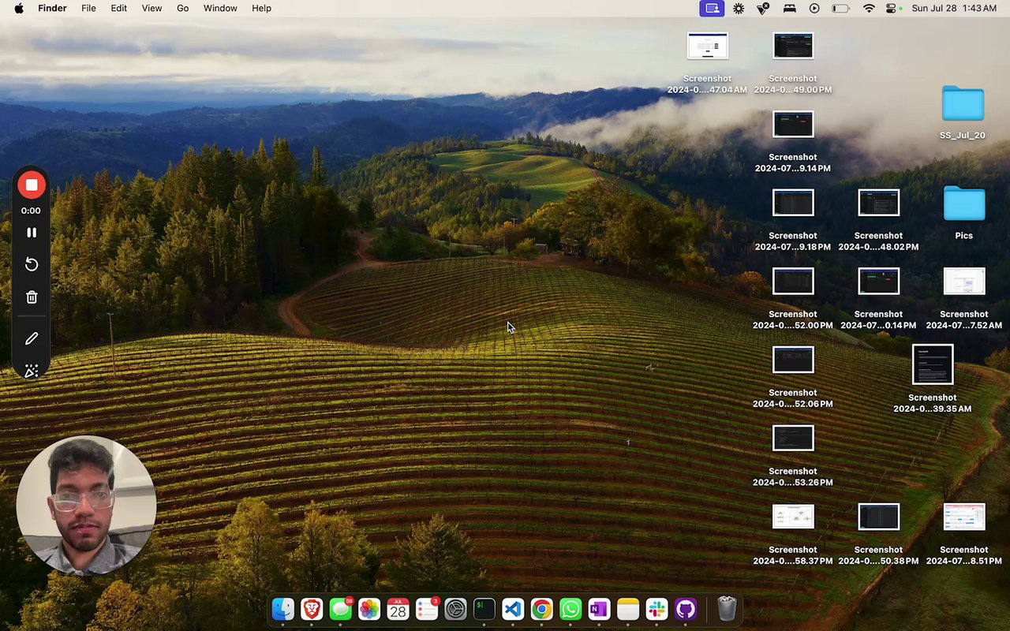Click the circular webcam preview bubble
Image resolution: width=1010 pixels, height=631 pixels.
pyautogui.click(x=86, y=506)
